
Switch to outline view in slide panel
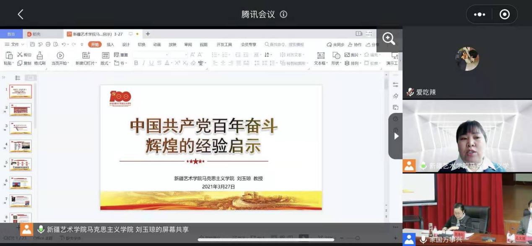(18, 78)
